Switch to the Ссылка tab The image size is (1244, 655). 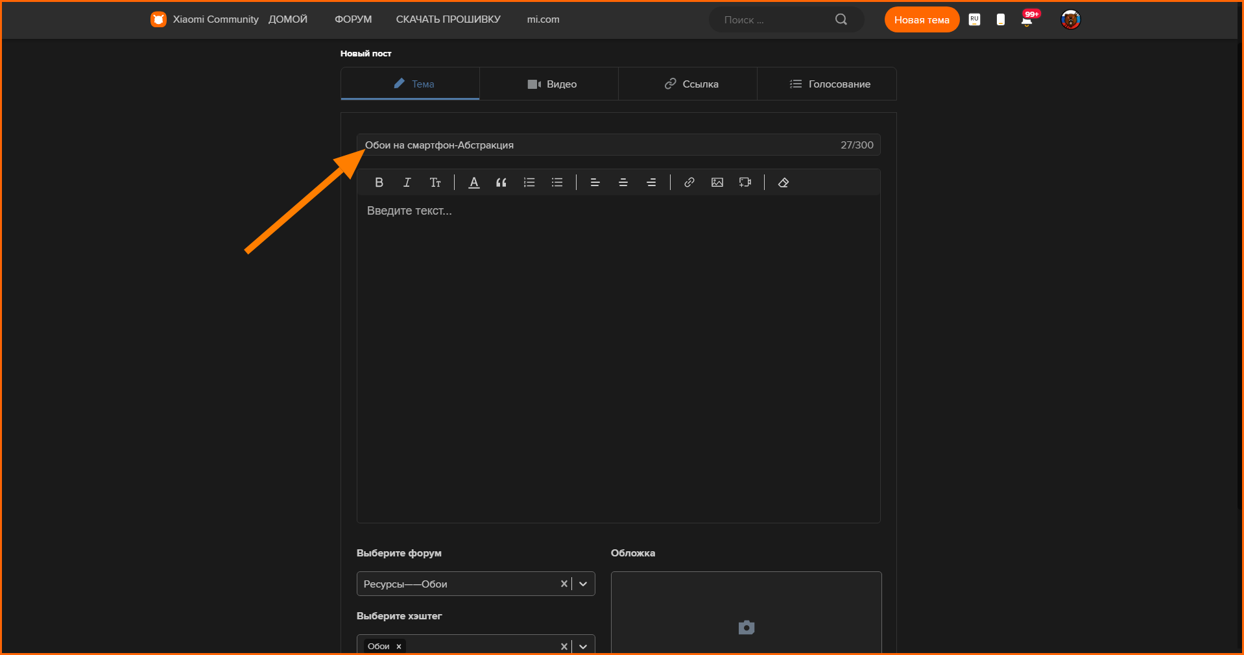click(688, 84)
